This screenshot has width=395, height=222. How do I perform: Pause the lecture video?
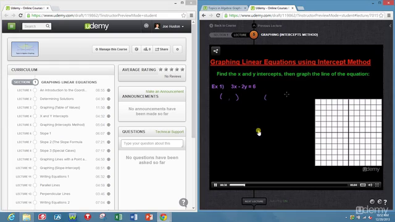[215, 185]
